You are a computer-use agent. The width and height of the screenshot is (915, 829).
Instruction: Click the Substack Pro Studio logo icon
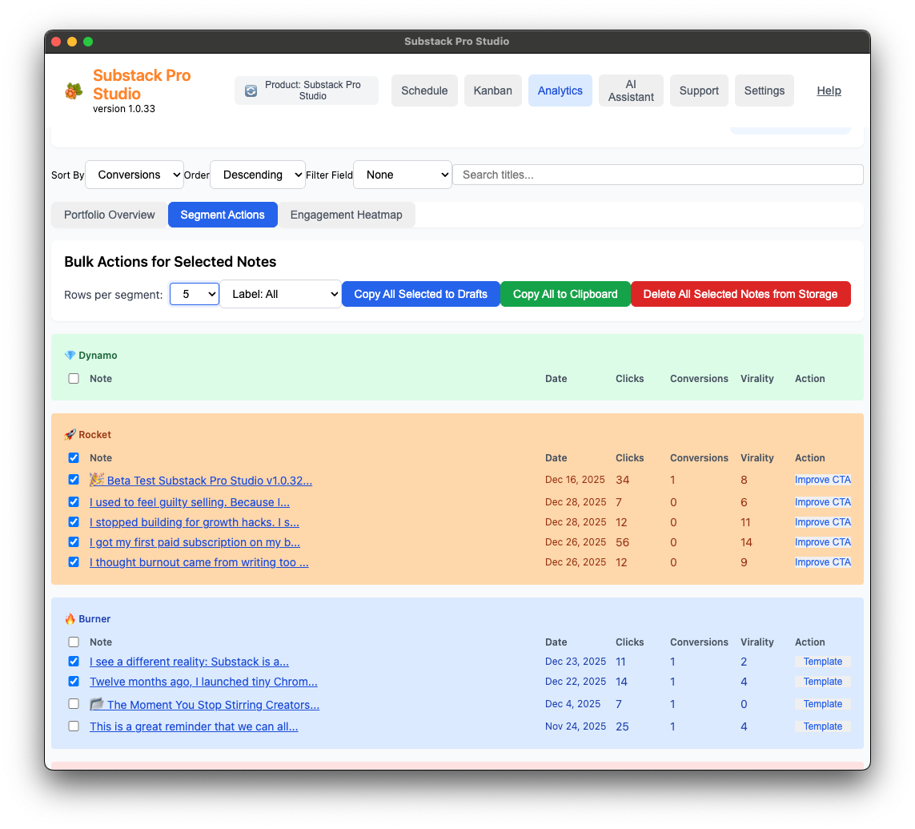74,91
